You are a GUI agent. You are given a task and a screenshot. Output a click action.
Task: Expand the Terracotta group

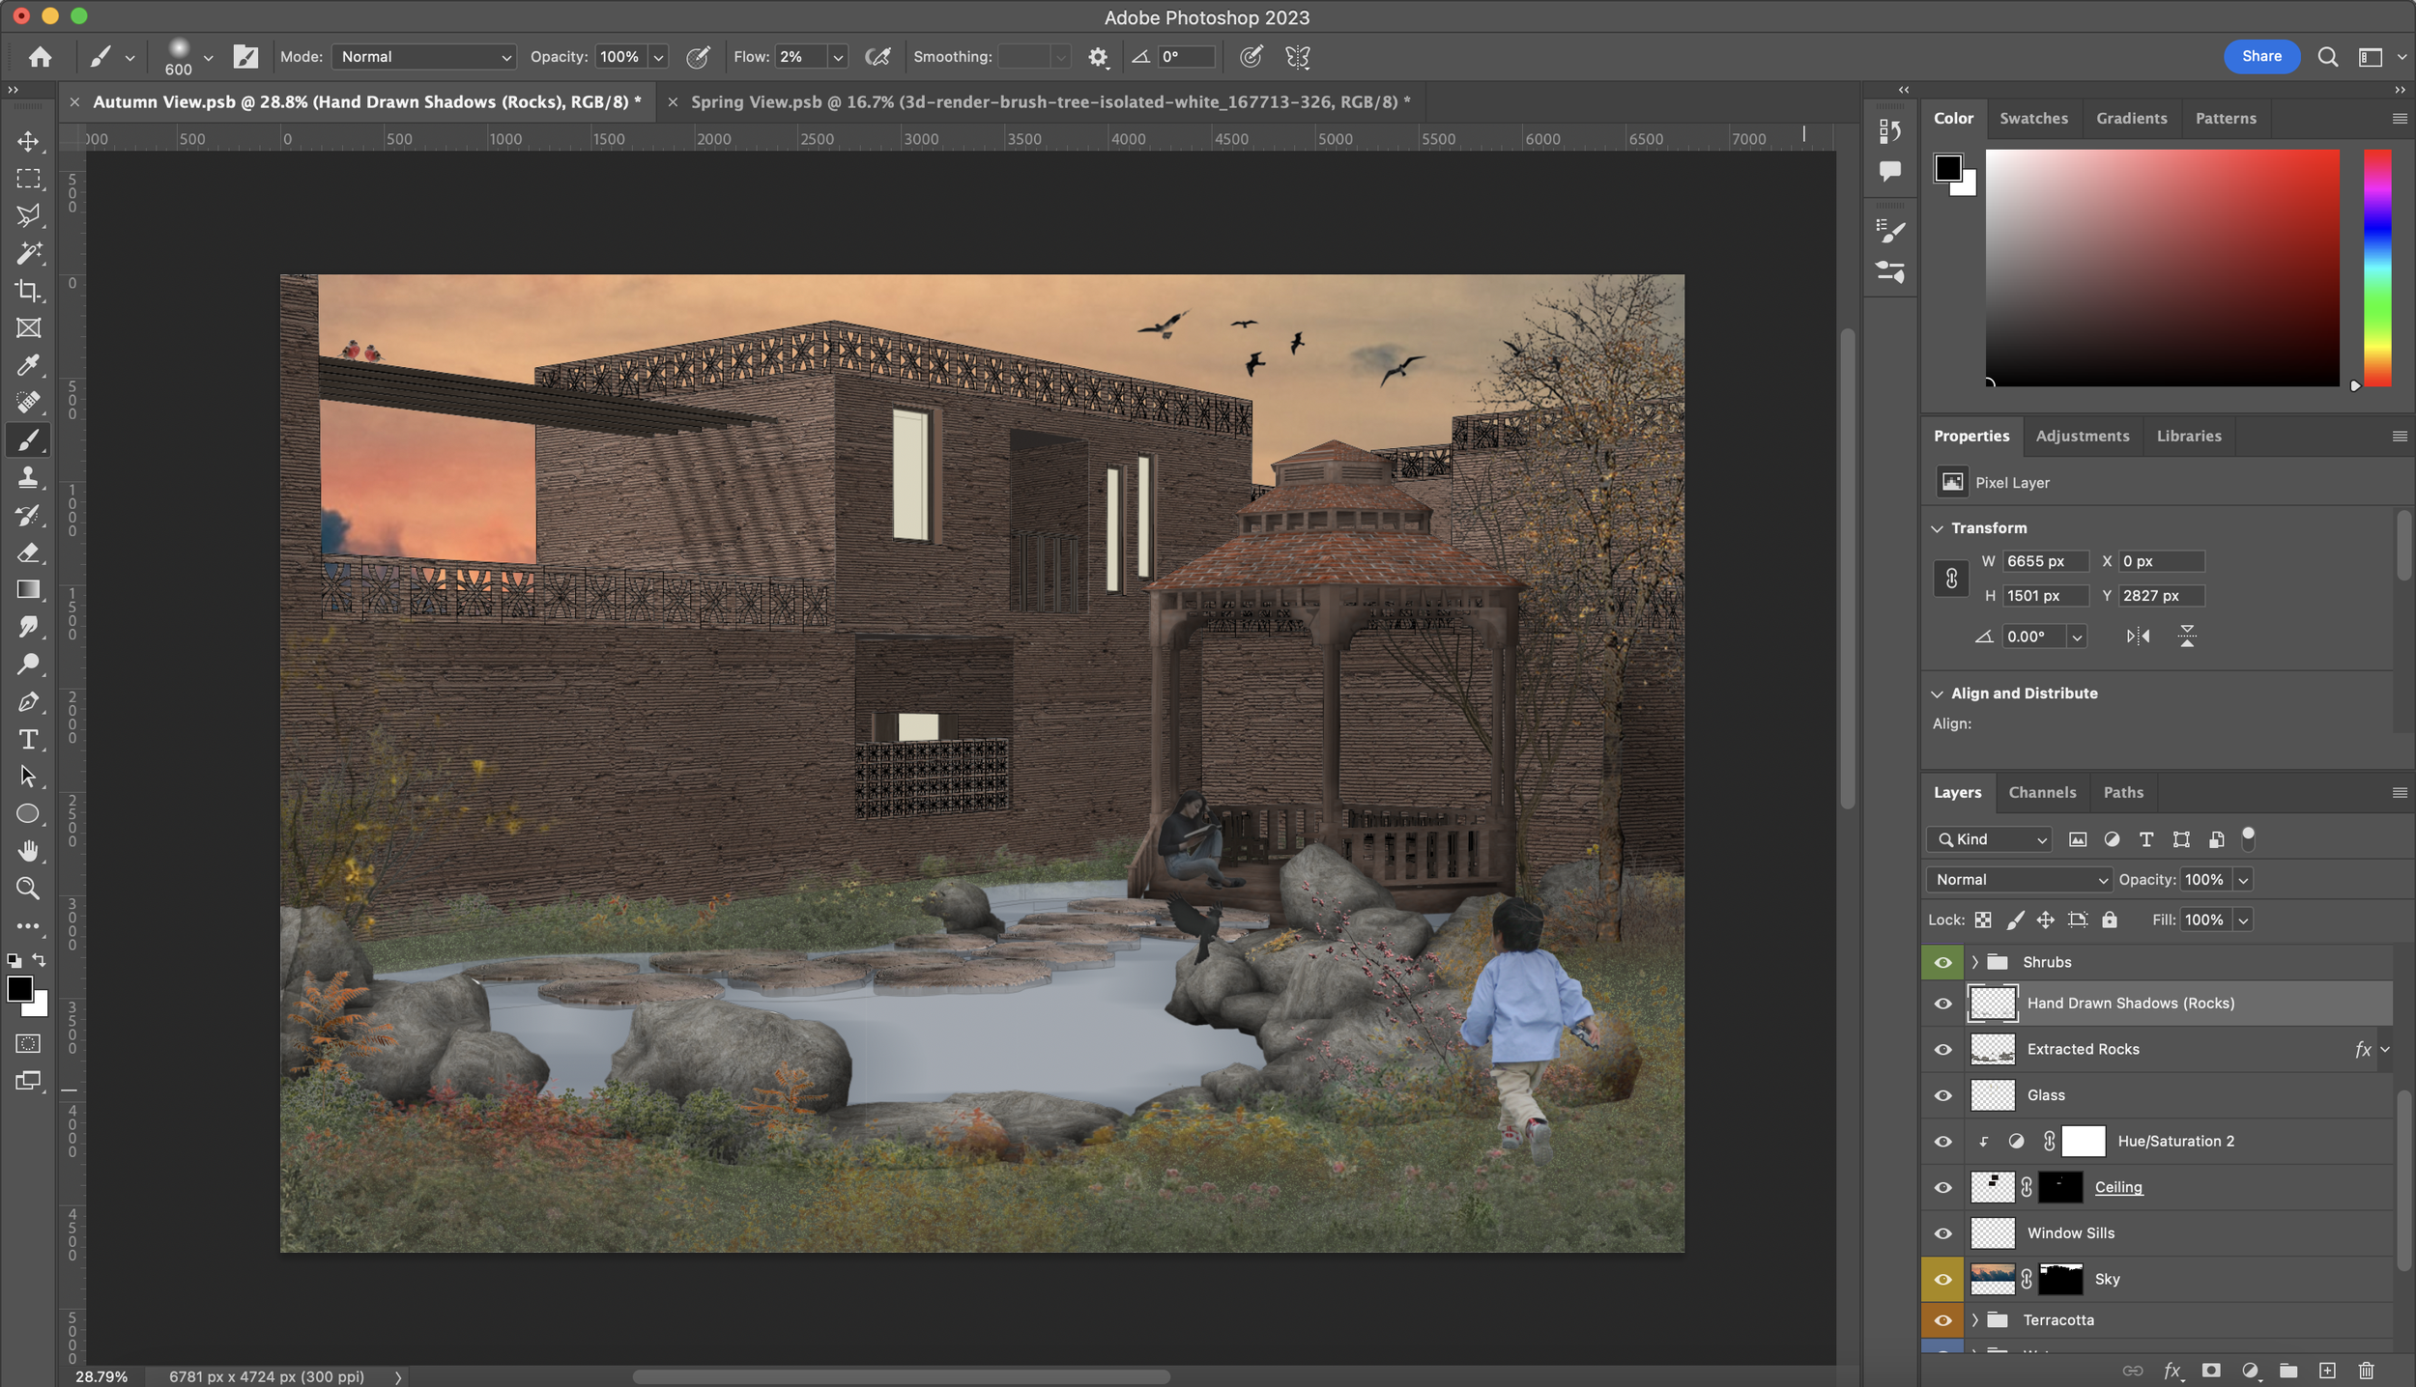coord(1974,1320)
